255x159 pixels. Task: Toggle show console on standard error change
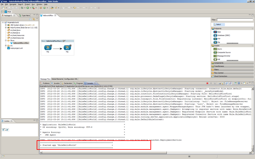(x=230, y=83)
